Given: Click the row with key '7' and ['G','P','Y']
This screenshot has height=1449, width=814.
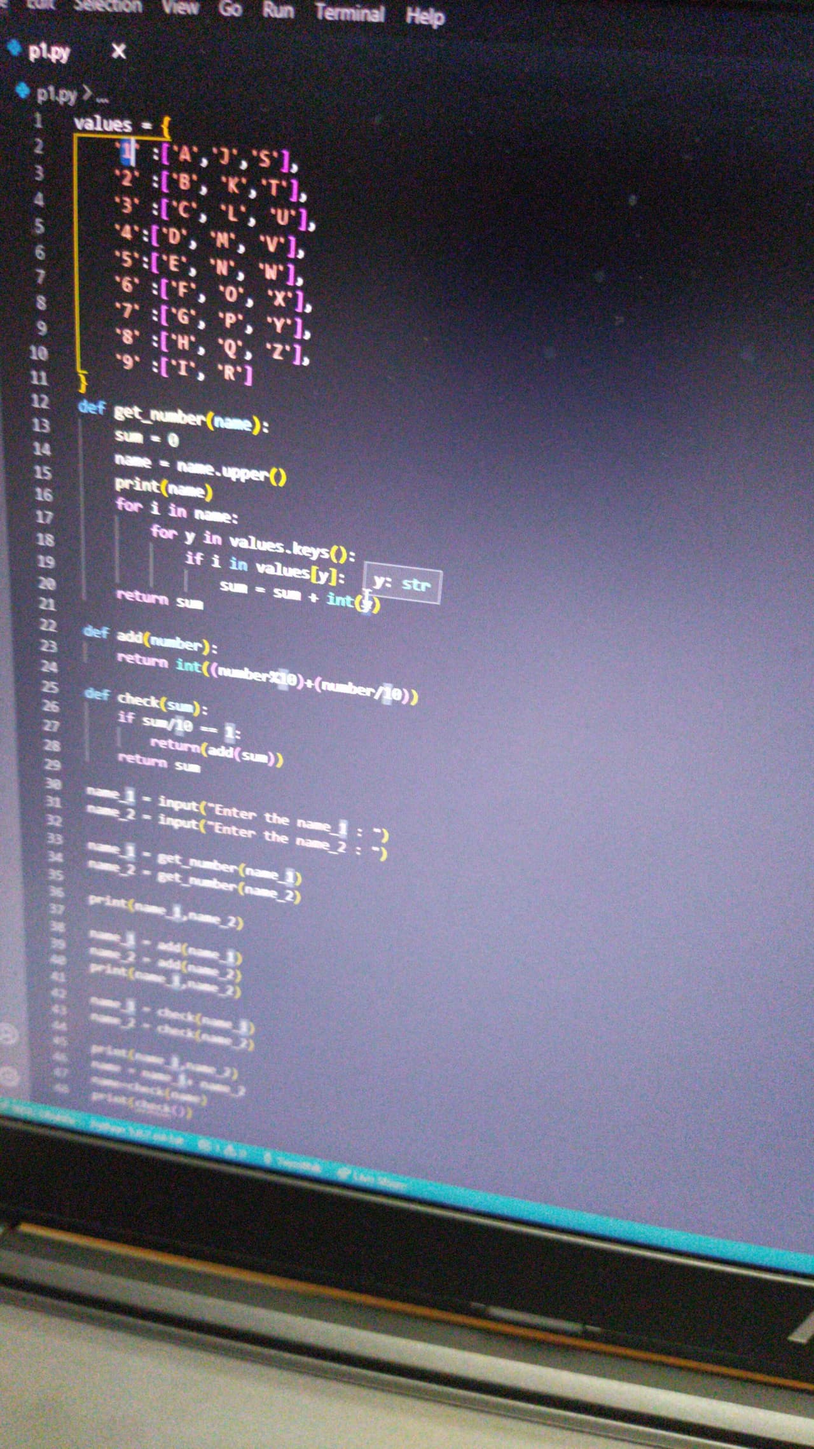Looking at the screenshot, I should click(x=213, y=321).
